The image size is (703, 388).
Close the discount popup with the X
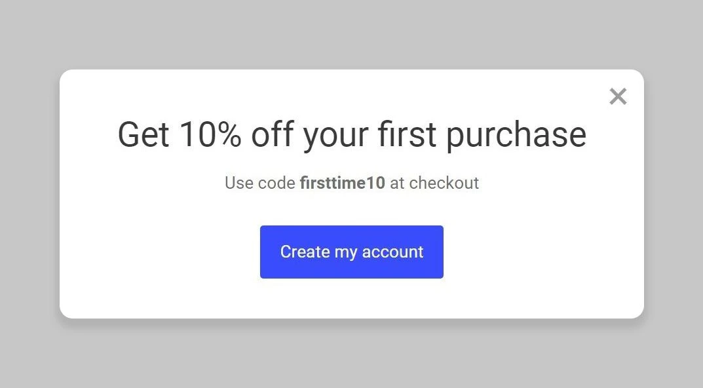[x=618, y=96]
